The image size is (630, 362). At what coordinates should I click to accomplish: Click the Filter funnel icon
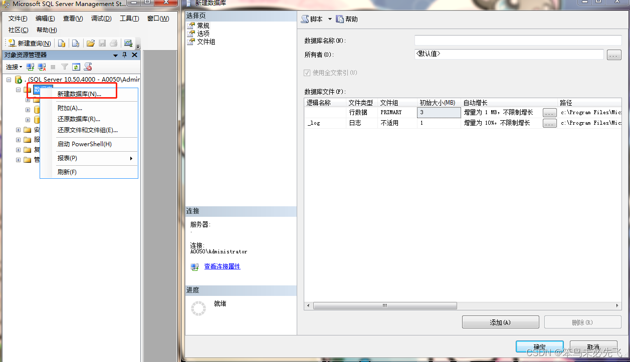click(x=65, y=67)
